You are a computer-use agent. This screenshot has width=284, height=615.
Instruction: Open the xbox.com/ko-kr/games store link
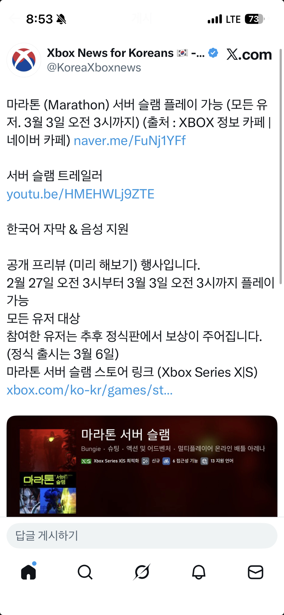coord(90,390)
